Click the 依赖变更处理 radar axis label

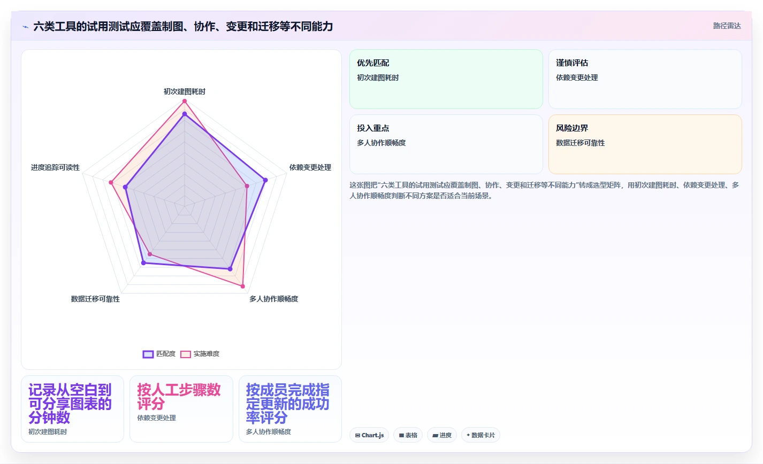[x=310, y=167]
